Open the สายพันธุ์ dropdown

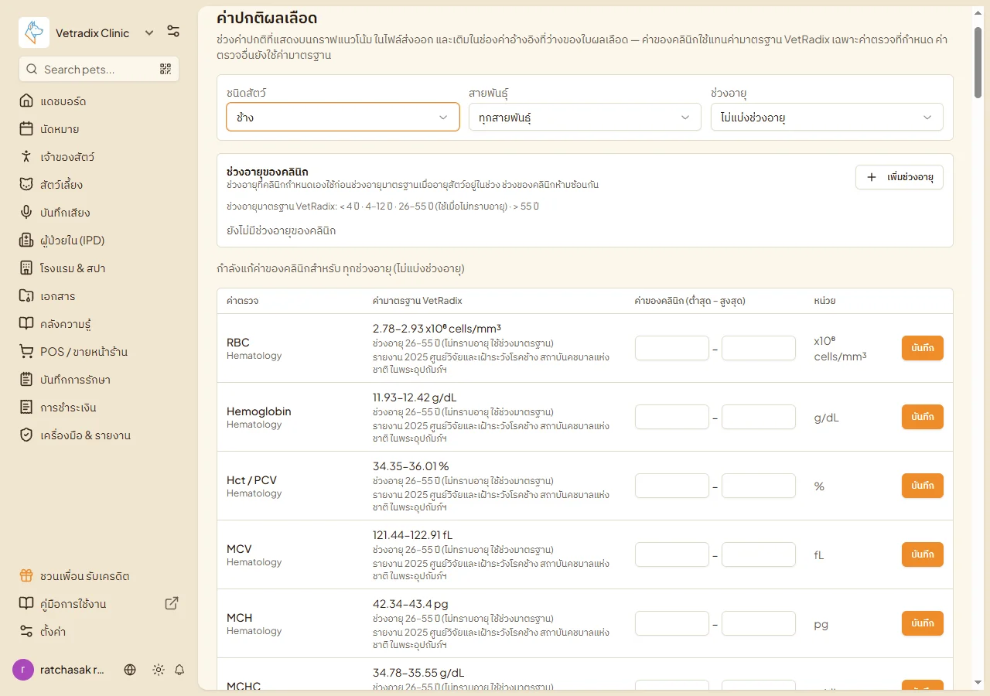click(x=585, y=118)
